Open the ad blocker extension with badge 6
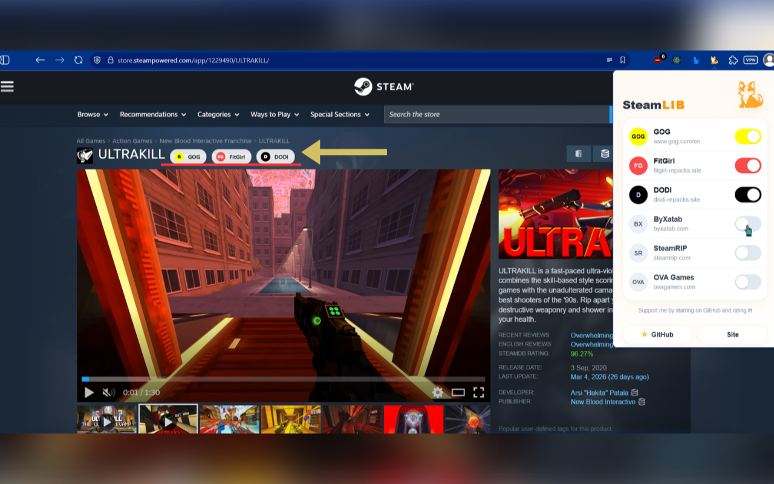 tap(659, 60)
